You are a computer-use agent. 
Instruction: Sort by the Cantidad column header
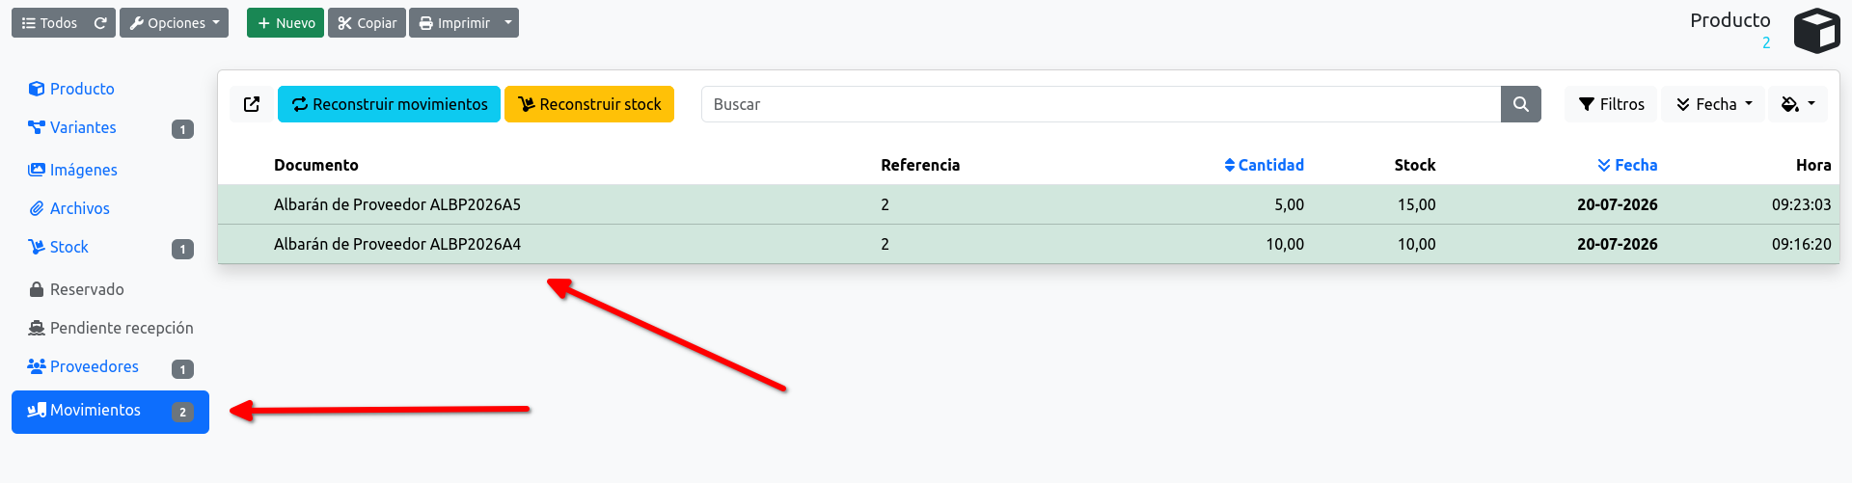1264,165
